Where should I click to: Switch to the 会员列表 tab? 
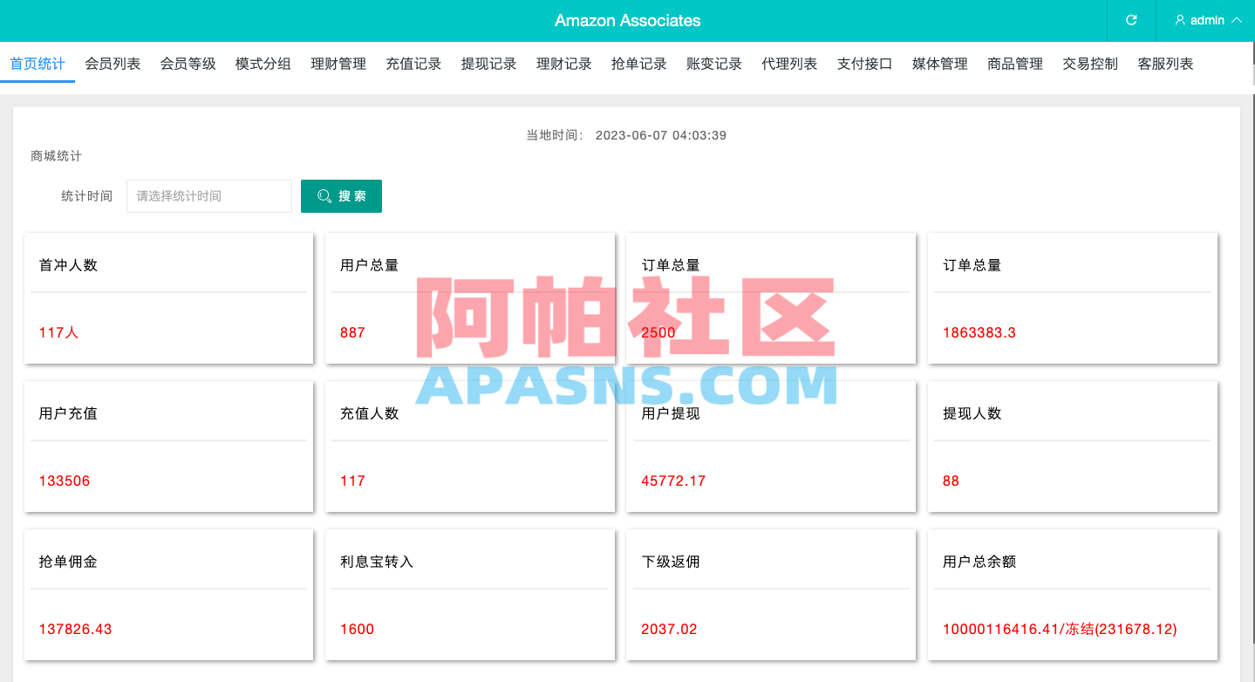pyautogui.click(x=113, y=64)
